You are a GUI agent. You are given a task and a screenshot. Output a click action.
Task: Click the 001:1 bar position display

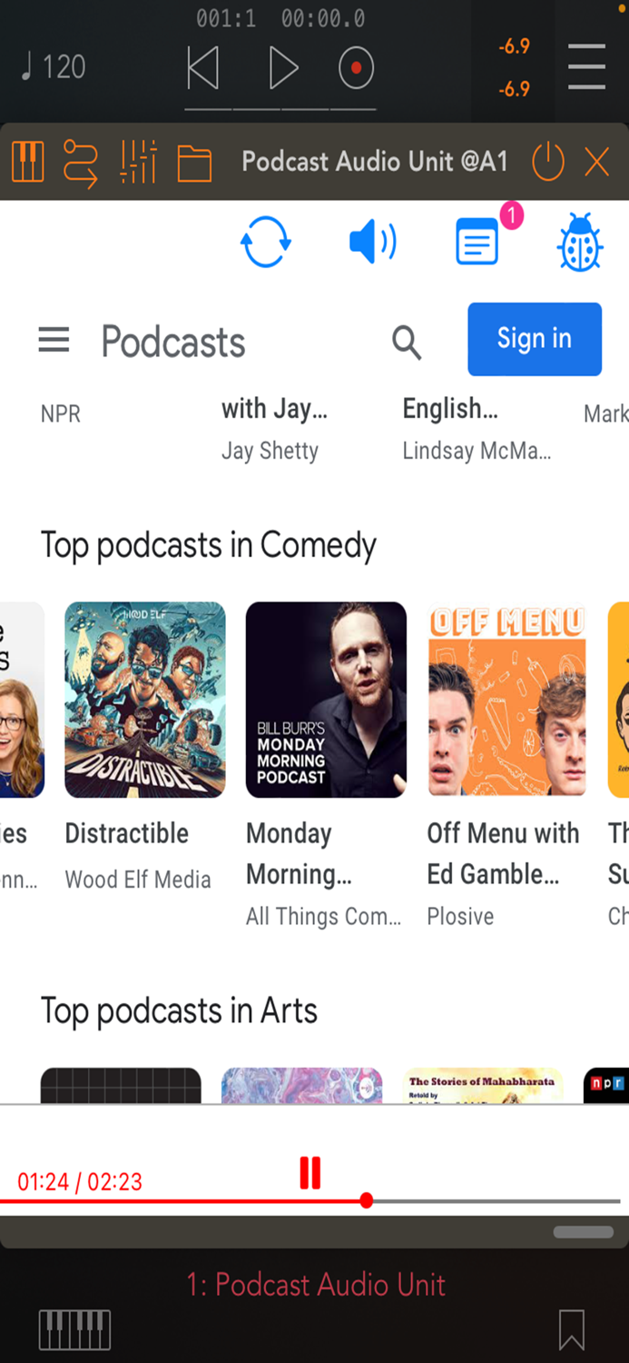click(226, 18)
